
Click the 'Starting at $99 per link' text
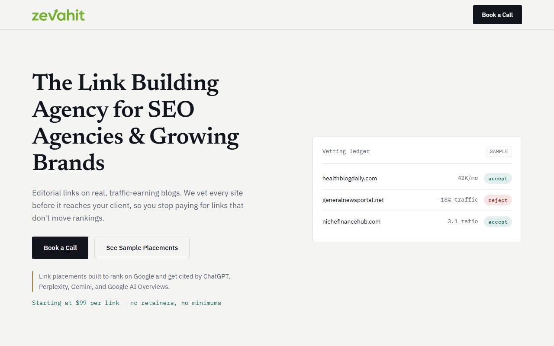pos(126,303)
